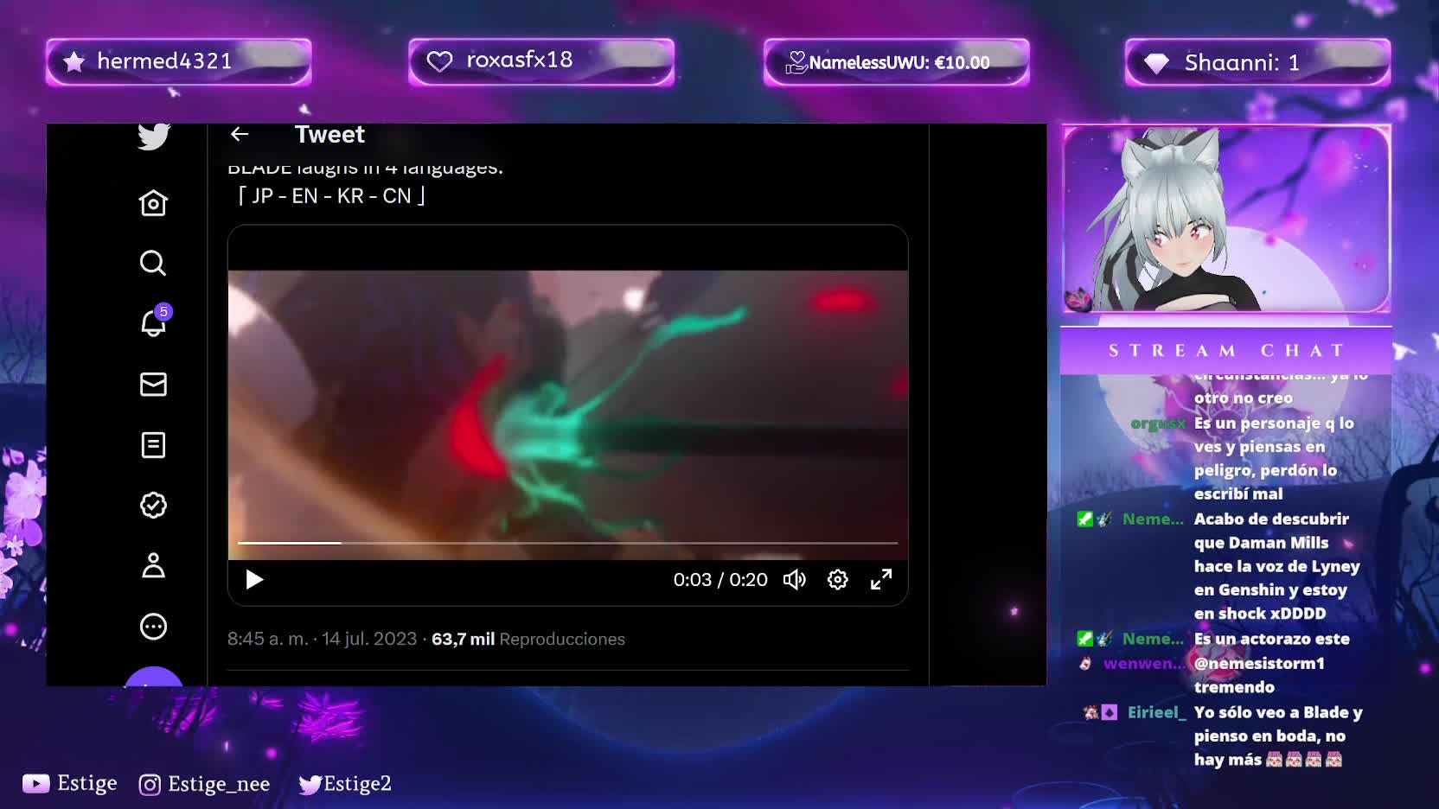Click the wenwen badge icon in chat
The height and width of the screenshot is (809, 1439).
click(1085, 664)
